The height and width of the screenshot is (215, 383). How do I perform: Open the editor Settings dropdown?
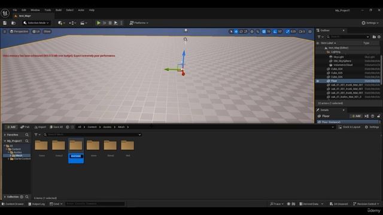click(x=370, y=23)
